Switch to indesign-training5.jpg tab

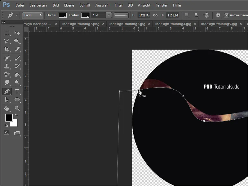coord(219,24)
